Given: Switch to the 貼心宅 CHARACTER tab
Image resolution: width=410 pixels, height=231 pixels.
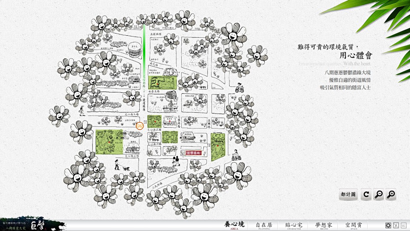Looking at the screenshot, I should pyautogui.click(x=294, y=226).
